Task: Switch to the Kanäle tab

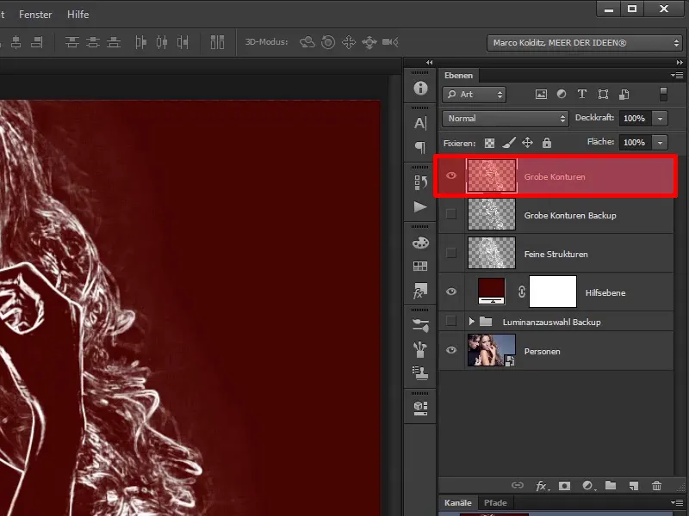Action: coord(457,503)
